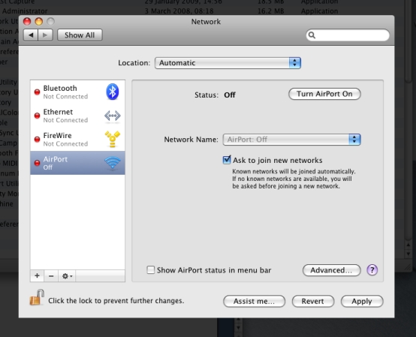Open Network help with question mark
The image size is (416, 337).
tap(372, 270)
